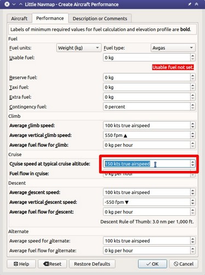
Task: Click the Taxi fuel input field
Action: [x=147, y=87]
